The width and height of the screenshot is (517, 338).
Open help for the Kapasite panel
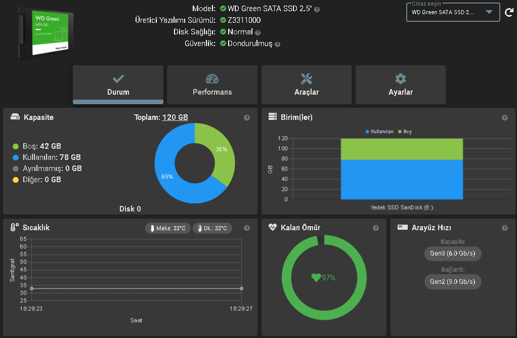click(x=247, y=118)
